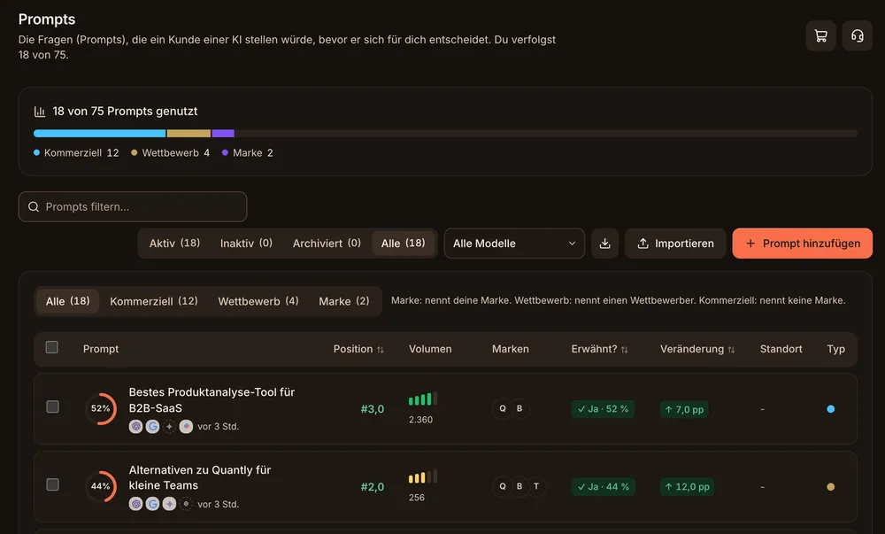Click plus icon on Prompt hinzufügen
This screenshot has width=885, height=534.
click(x=750, y=244)
